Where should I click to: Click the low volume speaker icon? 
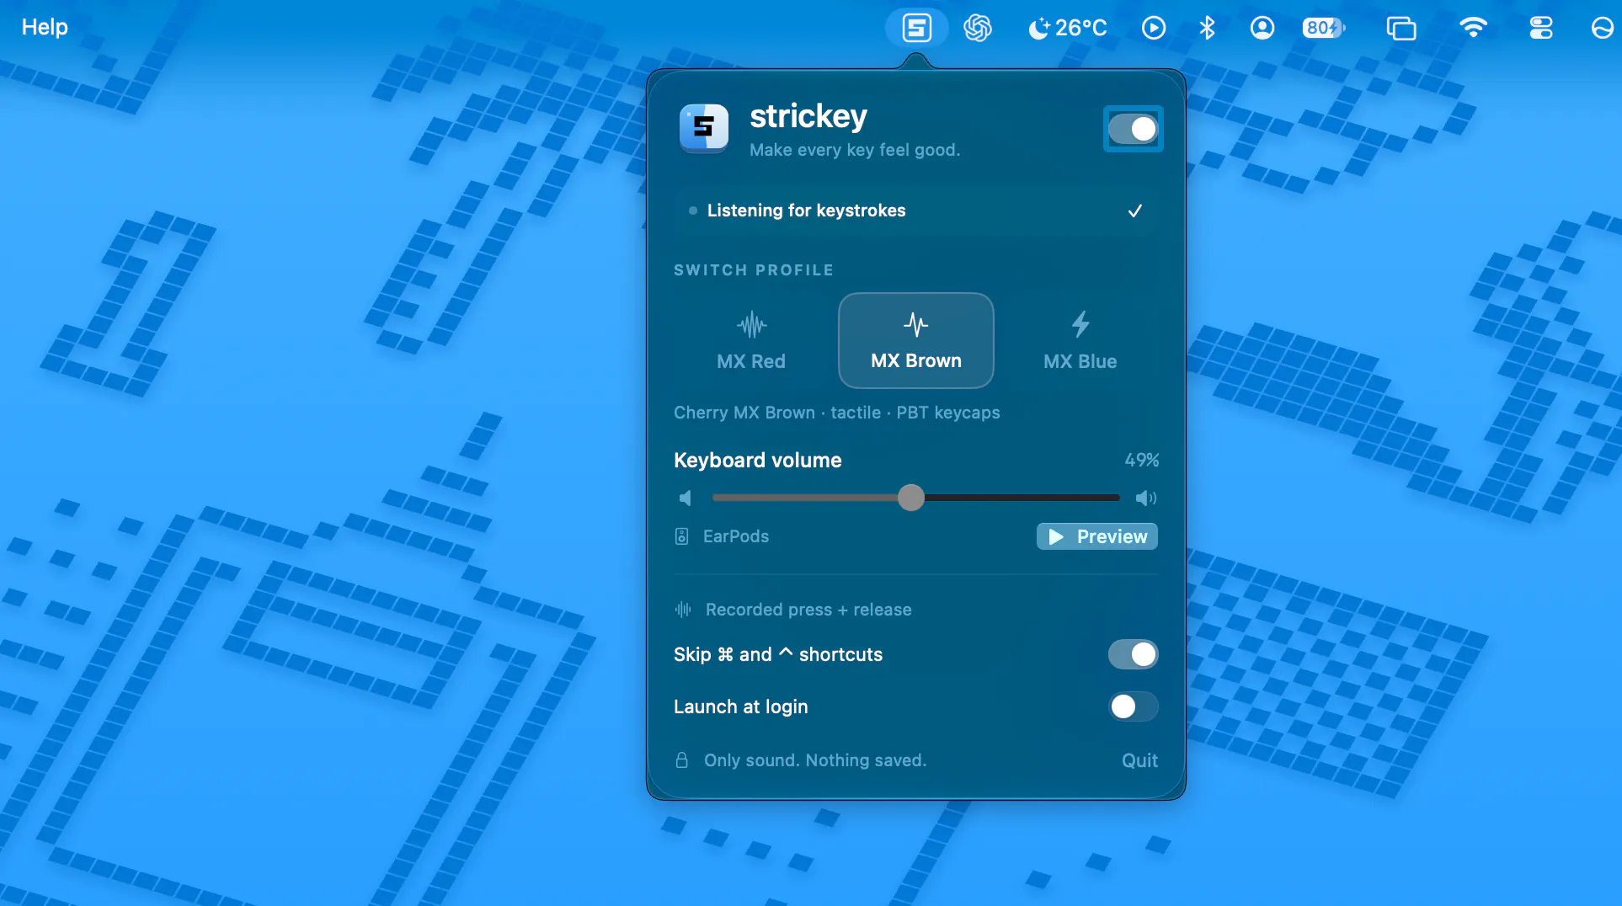[686, 498]
